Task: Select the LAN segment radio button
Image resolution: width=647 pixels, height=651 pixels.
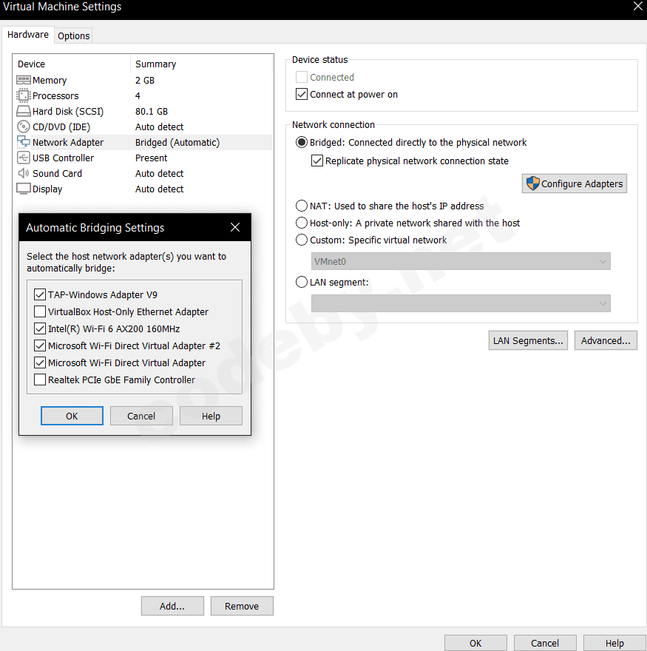Action: (x=302, y=283)
